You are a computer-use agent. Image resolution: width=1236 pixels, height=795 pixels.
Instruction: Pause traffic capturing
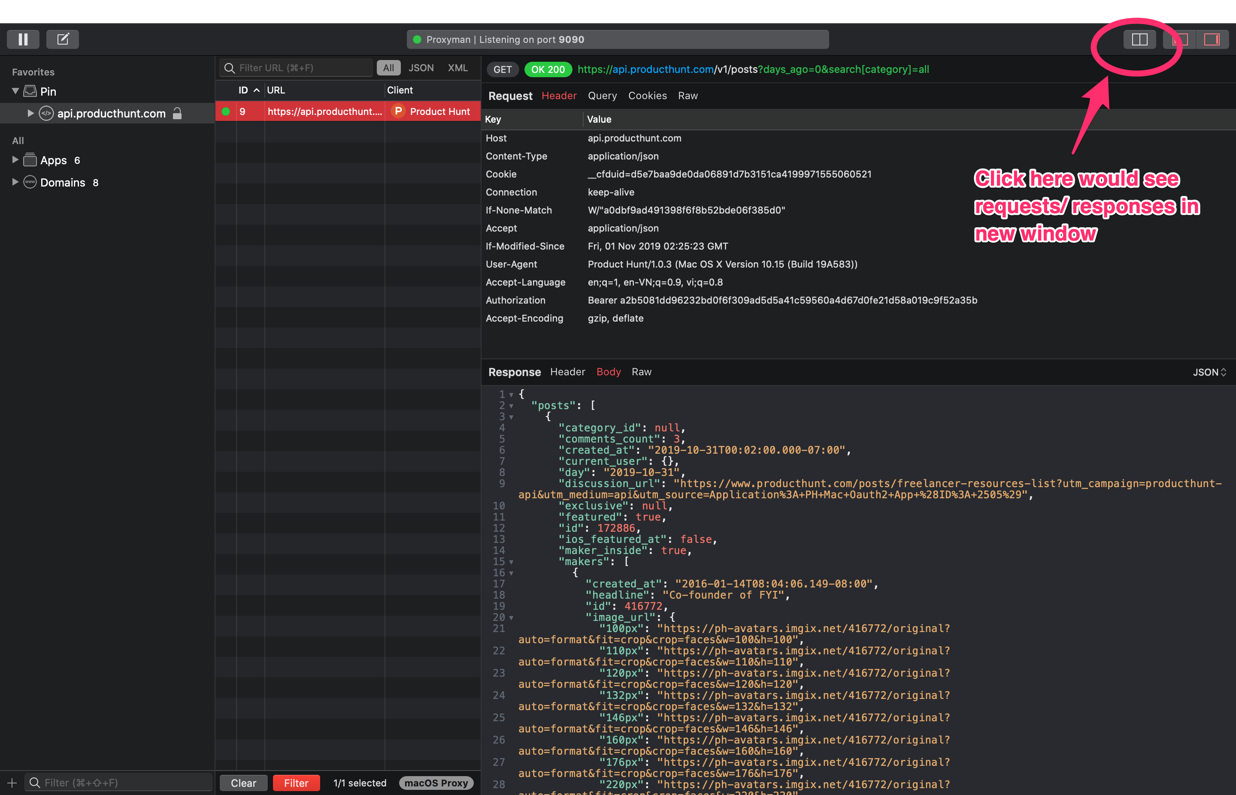(x=23, y=39)
